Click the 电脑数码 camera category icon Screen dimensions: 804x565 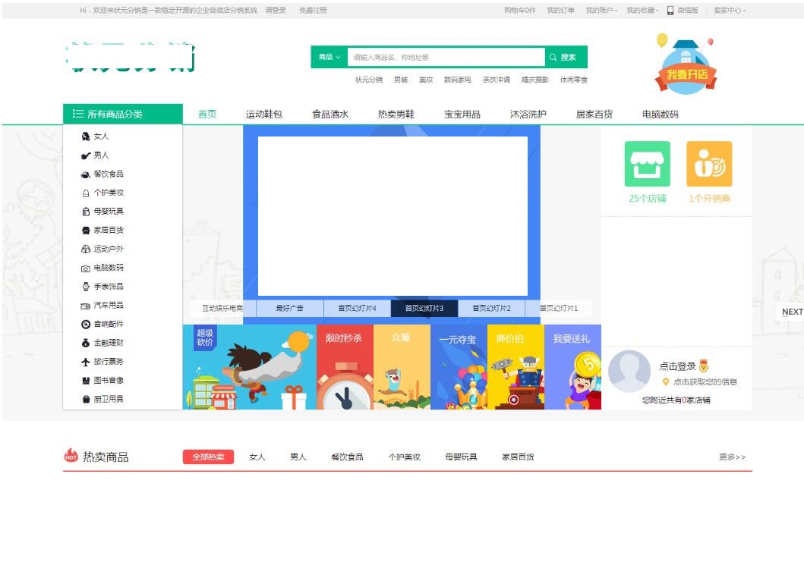[x=85, y=268]
